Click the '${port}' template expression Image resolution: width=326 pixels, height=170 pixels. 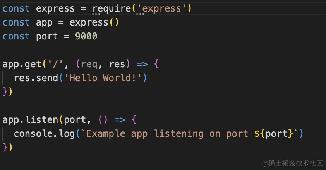(x=273, y=134)
